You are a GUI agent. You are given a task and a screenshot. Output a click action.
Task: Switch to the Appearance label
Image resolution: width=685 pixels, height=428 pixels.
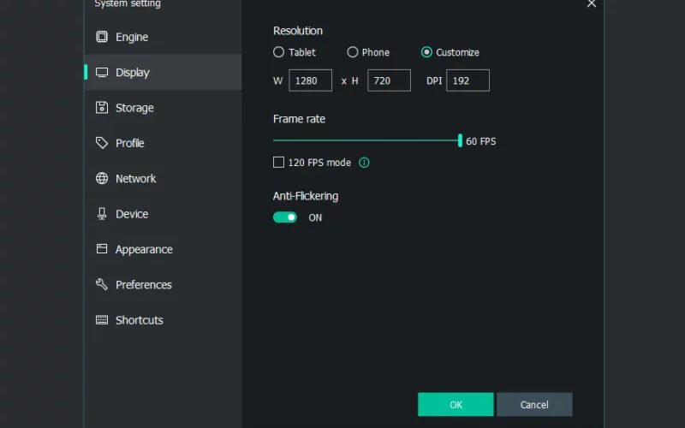point(144,249)
